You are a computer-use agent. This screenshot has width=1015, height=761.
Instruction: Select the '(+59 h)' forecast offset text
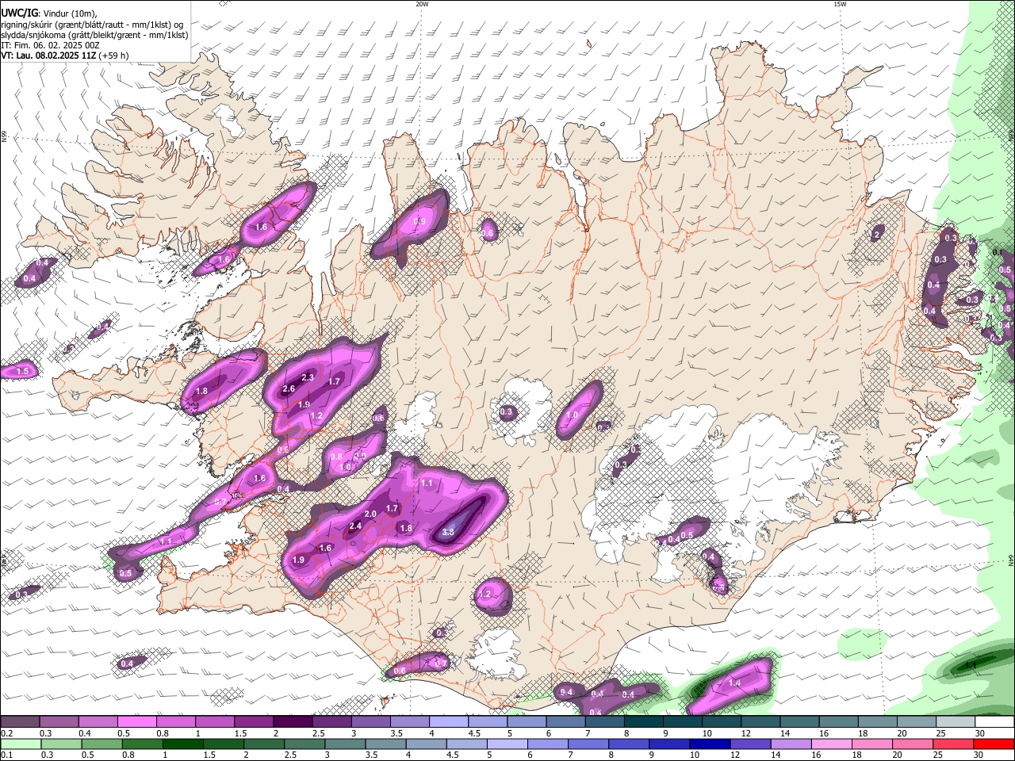(x=114, y=55)
